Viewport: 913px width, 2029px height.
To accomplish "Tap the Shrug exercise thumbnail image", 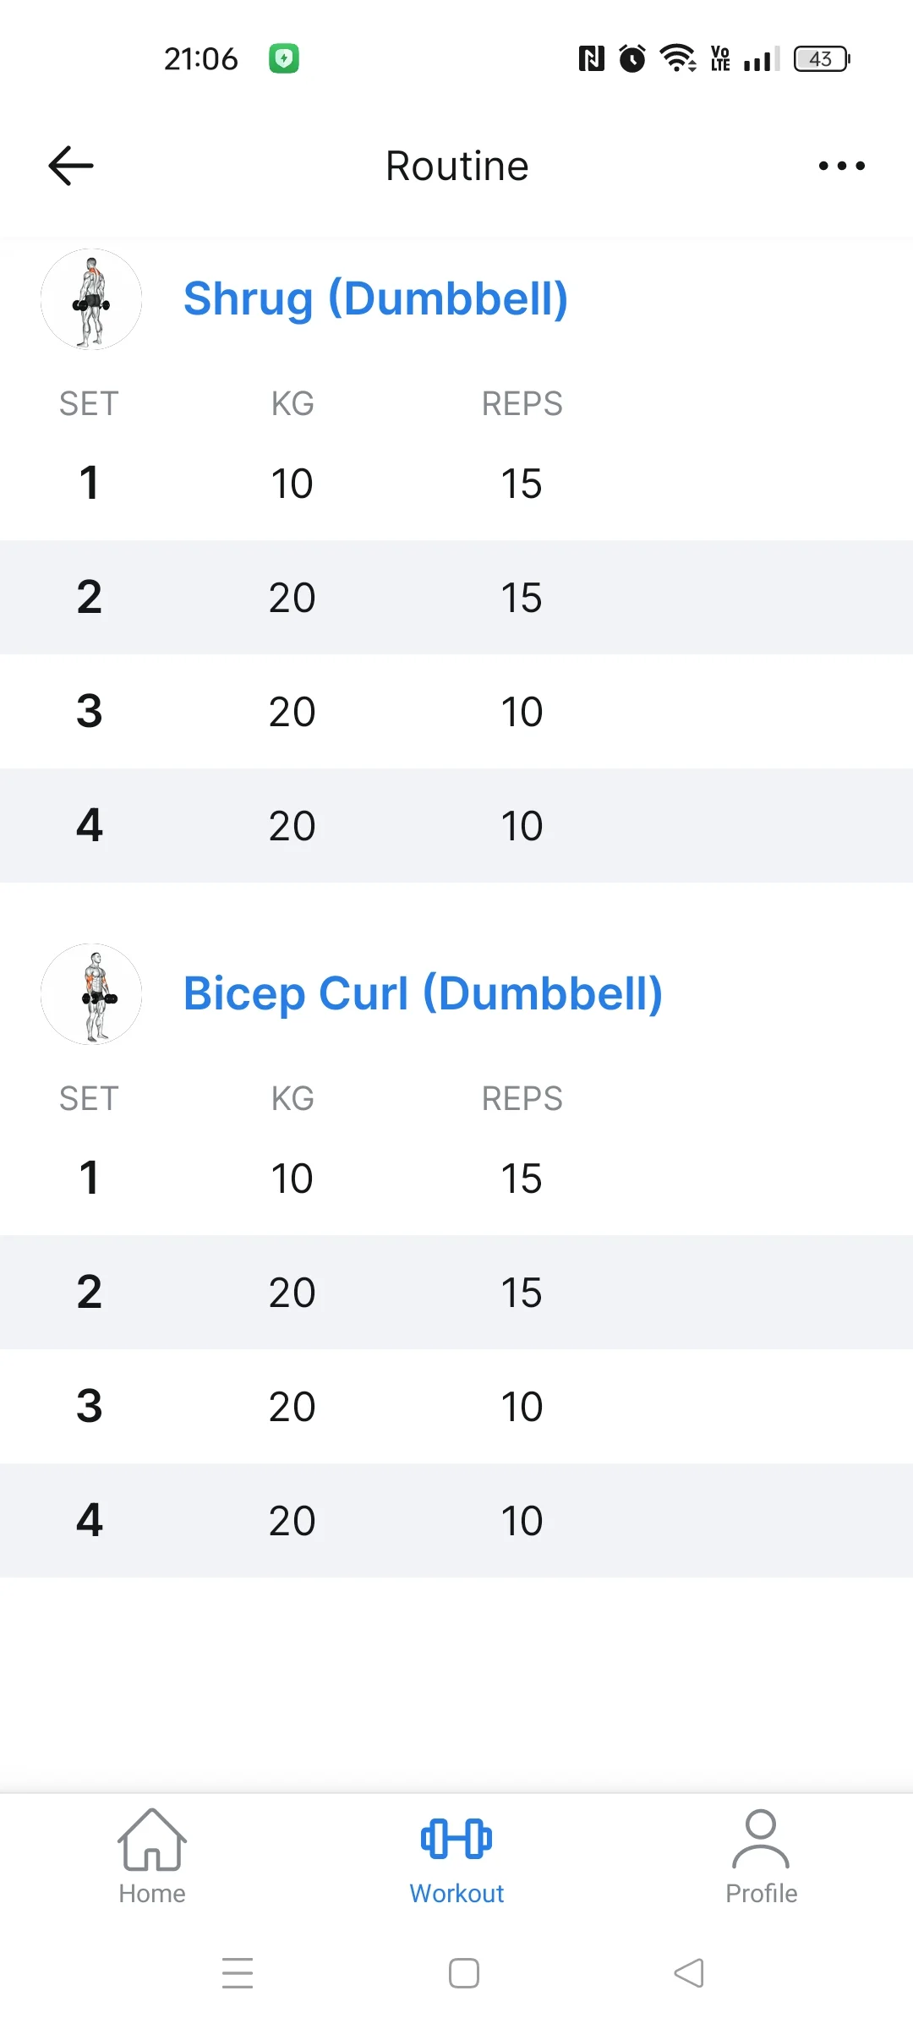I will 91,299.
